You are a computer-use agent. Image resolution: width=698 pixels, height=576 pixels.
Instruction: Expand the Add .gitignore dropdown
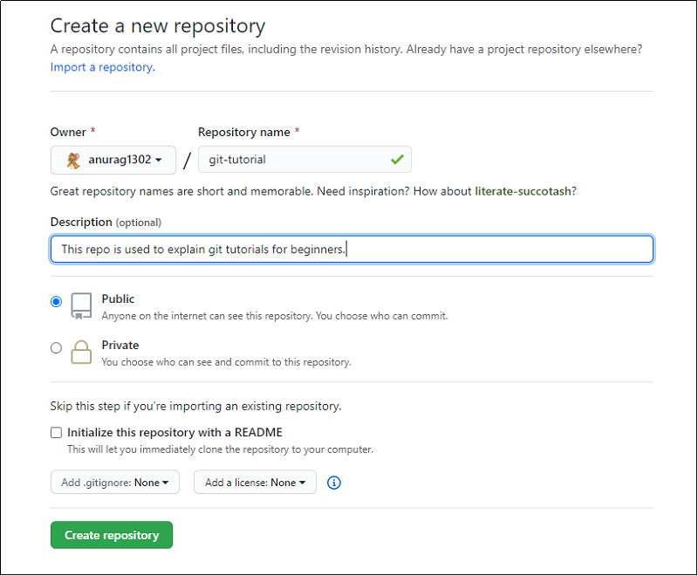115,483
